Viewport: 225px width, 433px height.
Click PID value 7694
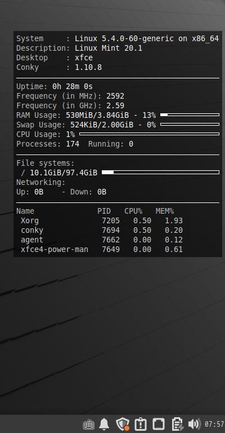111,230
